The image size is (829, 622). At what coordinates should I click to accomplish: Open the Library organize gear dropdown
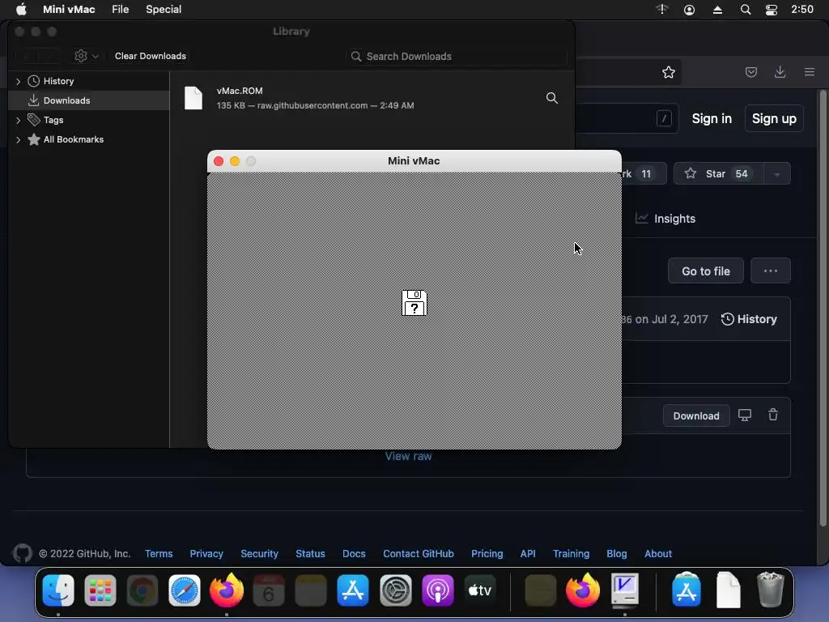86,56
